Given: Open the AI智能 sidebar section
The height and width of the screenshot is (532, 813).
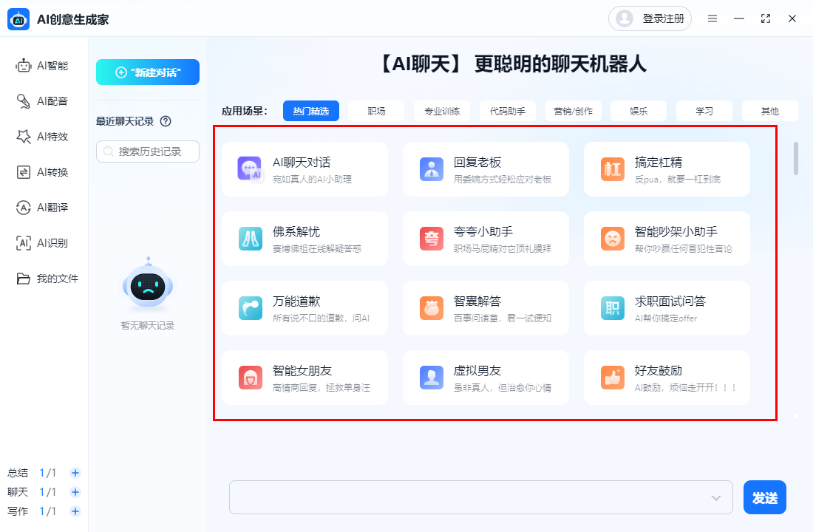Looking at the screenshot, I should 43,66.
